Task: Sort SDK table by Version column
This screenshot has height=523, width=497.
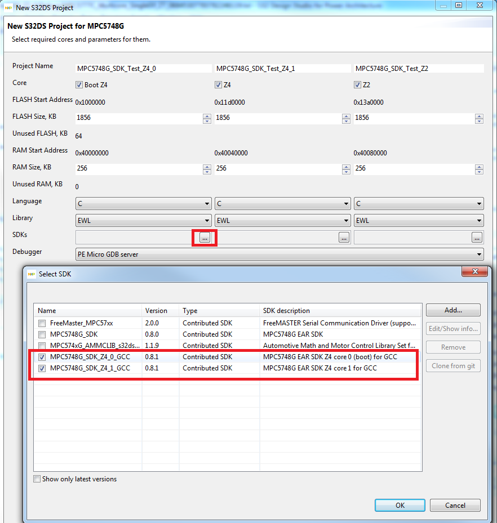Action: (x=161, y=311)
